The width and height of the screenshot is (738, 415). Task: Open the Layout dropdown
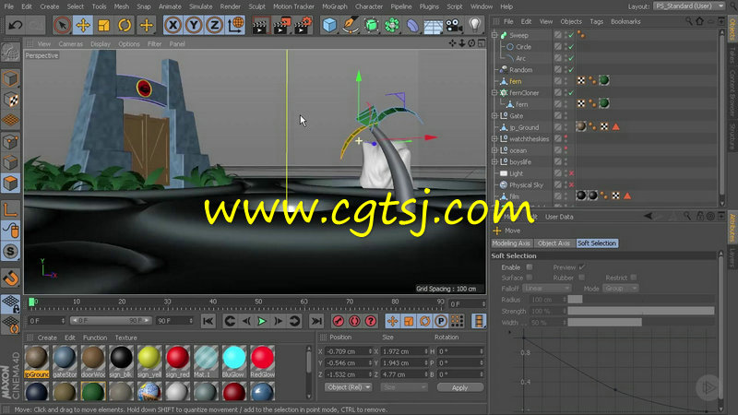tap(689, 6)
